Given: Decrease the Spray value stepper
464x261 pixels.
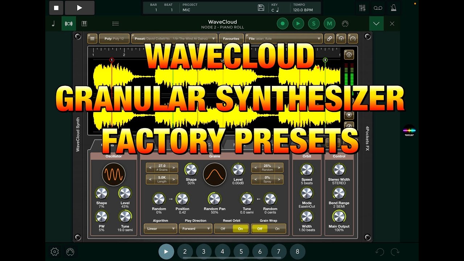Looking at the screenshot, I should pyautogui.click(x=256, y=179).
